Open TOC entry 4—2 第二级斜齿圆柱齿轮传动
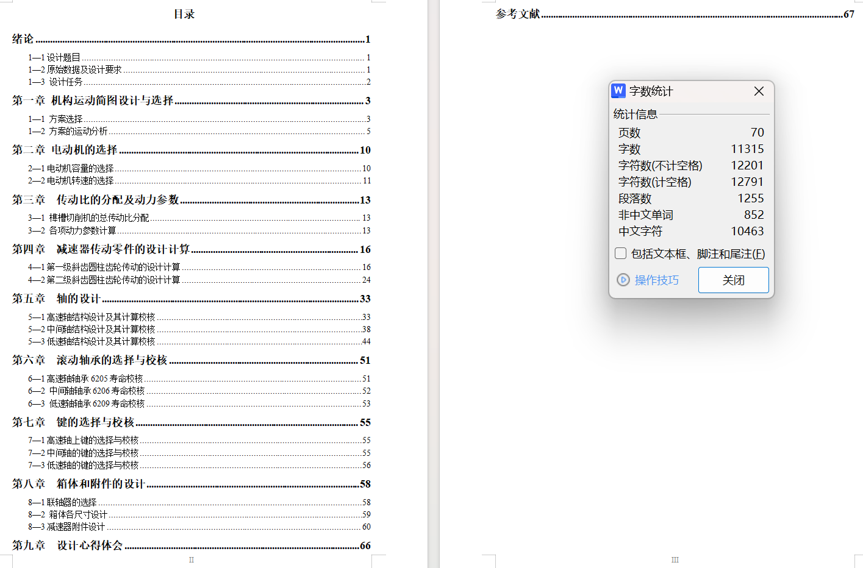 [199, 280]
